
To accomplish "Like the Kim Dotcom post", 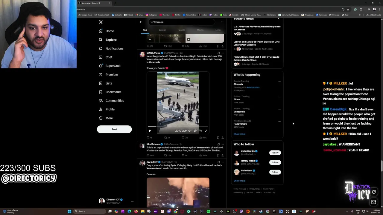I will coord(184,155).
